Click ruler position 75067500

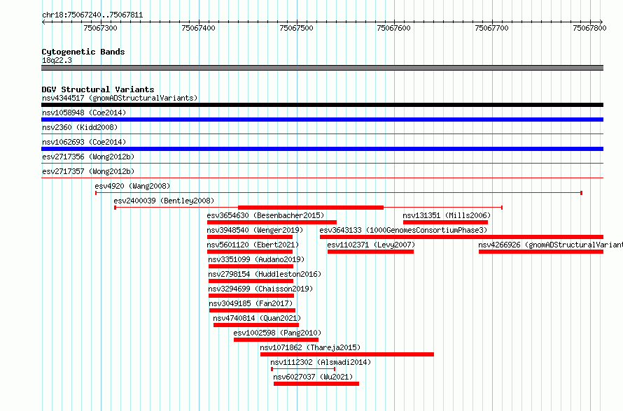296,28
